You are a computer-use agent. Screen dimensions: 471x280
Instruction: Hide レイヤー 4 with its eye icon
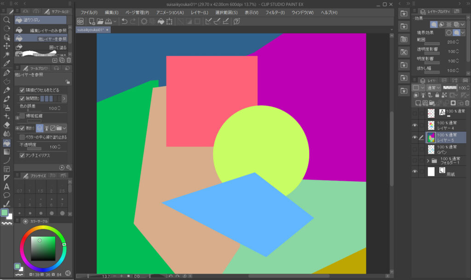point(415,125)
